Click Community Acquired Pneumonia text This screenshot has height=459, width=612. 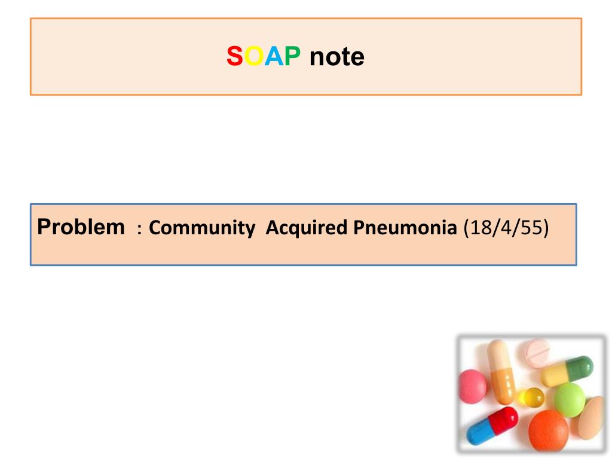[x=303, y=228]
